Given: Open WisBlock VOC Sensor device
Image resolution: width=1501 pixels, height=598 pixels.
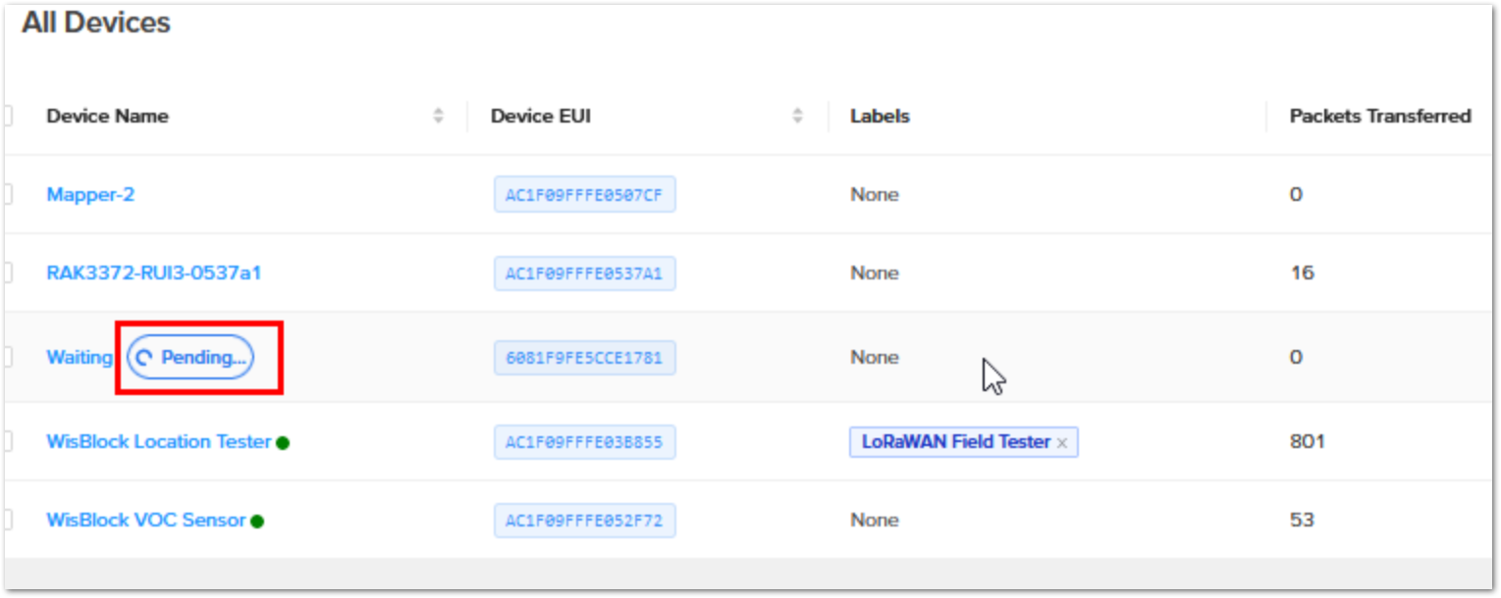Looking at the screenshot, I should [x=146, y=520].
